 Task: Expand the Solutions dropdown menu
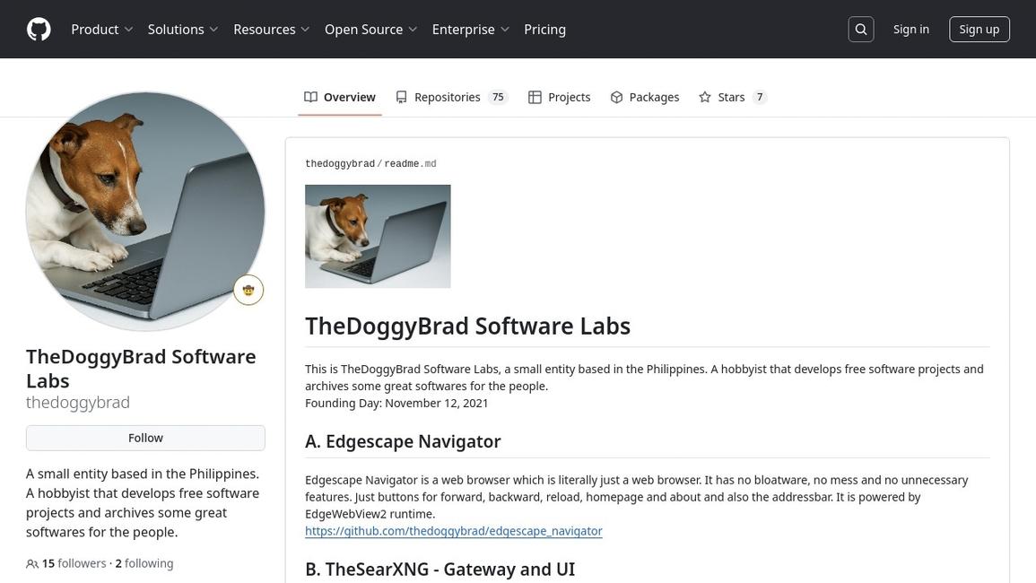click(182, 29)
